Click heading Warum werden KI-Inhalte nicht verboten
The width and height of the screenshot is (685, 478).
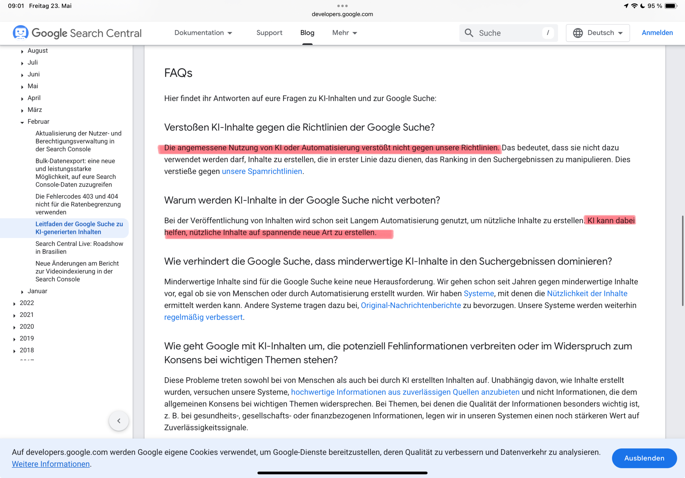pyautogui.click(x=302, y=200)
